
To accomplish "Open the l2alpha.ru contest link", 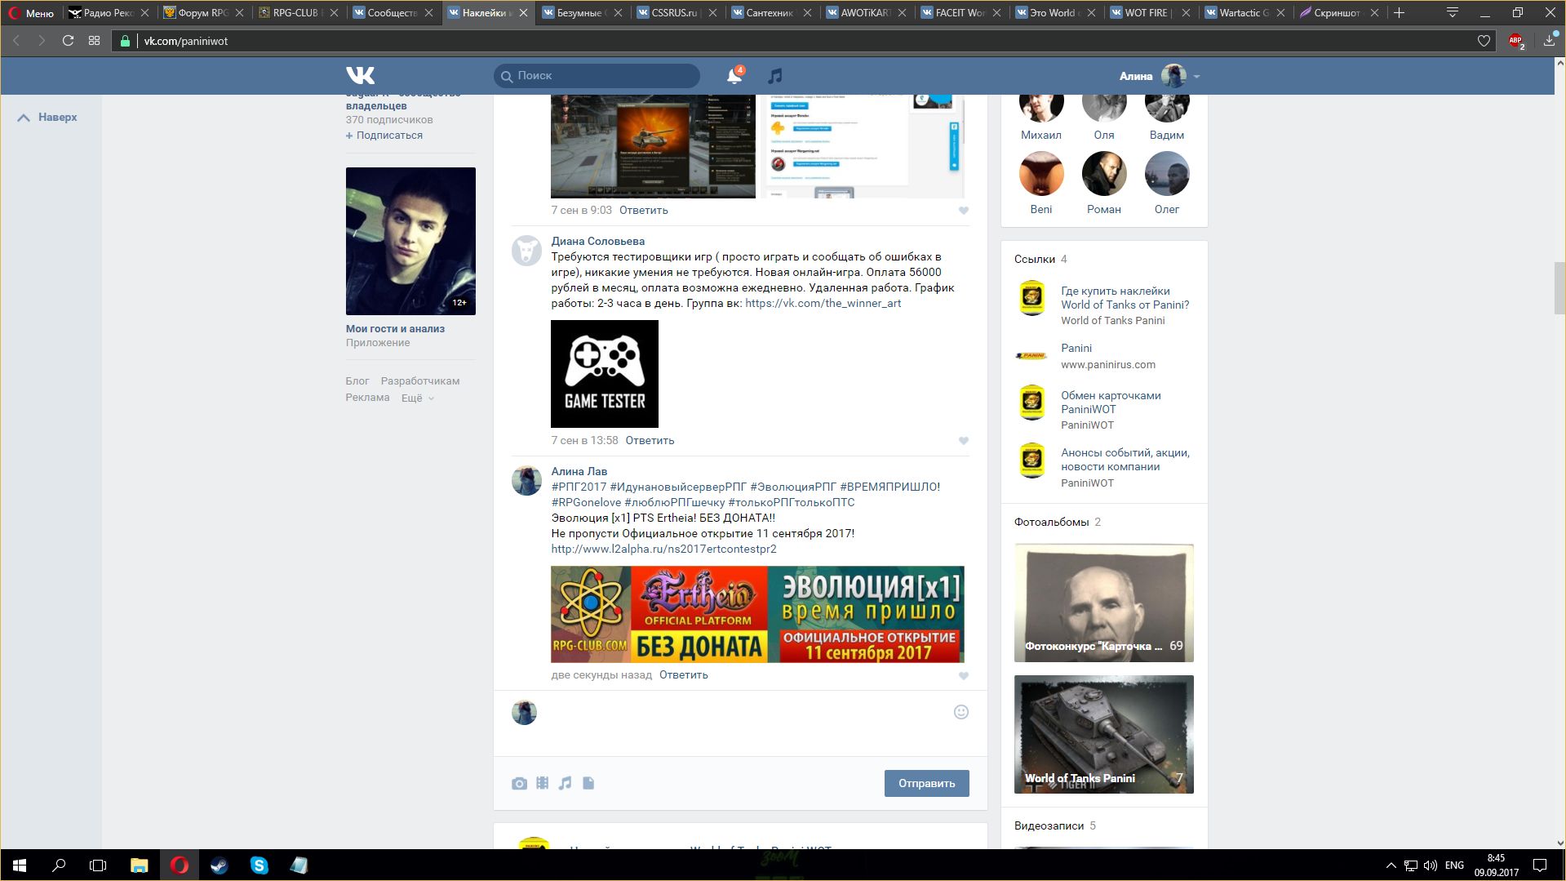I will pos(663,549).
